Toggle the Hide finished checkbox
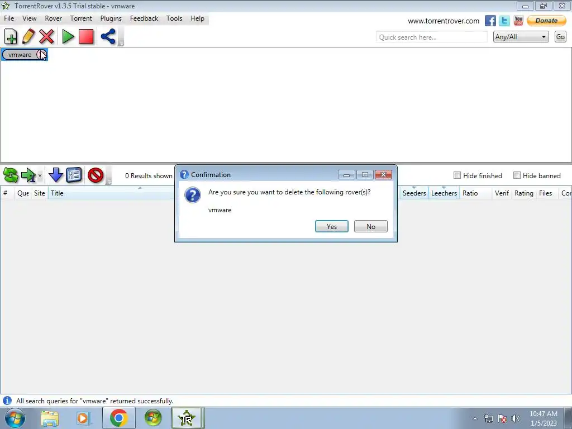572x429 pixels. click(x=457, y=175)
